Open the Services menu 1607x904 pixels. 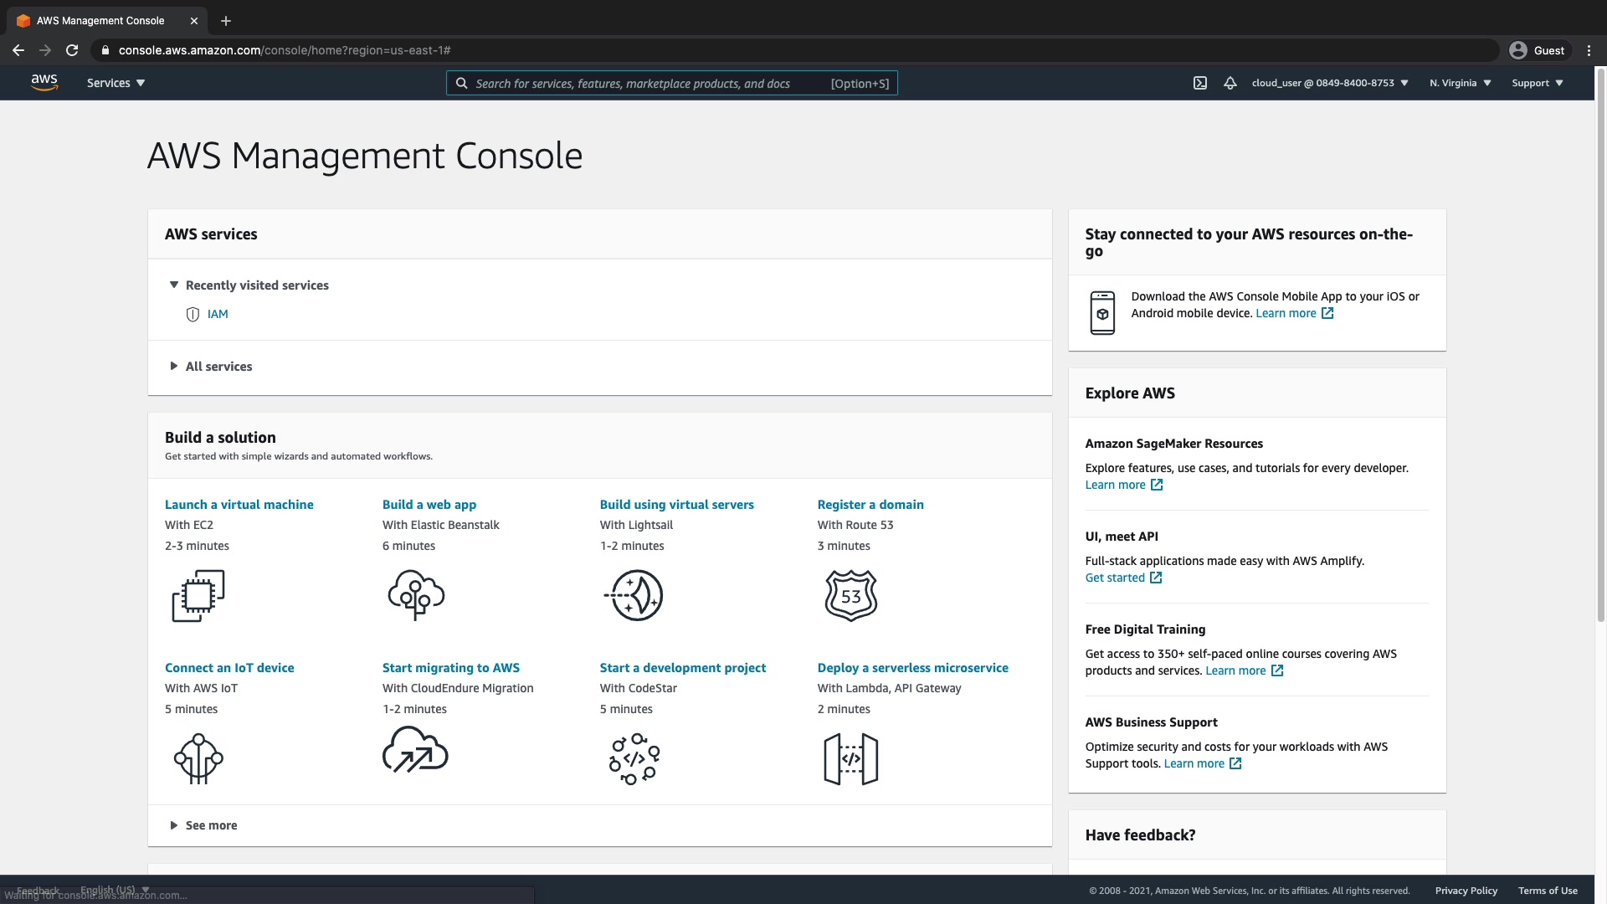click(116, 83)
